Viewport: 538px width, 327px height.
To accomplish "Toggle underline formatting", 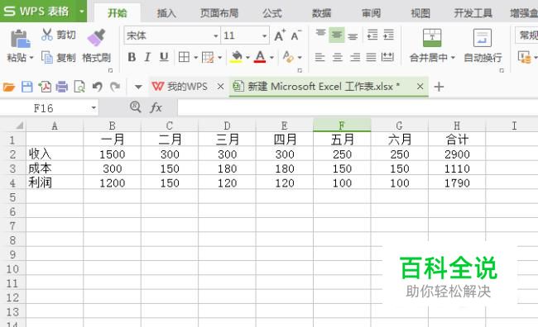I will (x=164, y=57).
